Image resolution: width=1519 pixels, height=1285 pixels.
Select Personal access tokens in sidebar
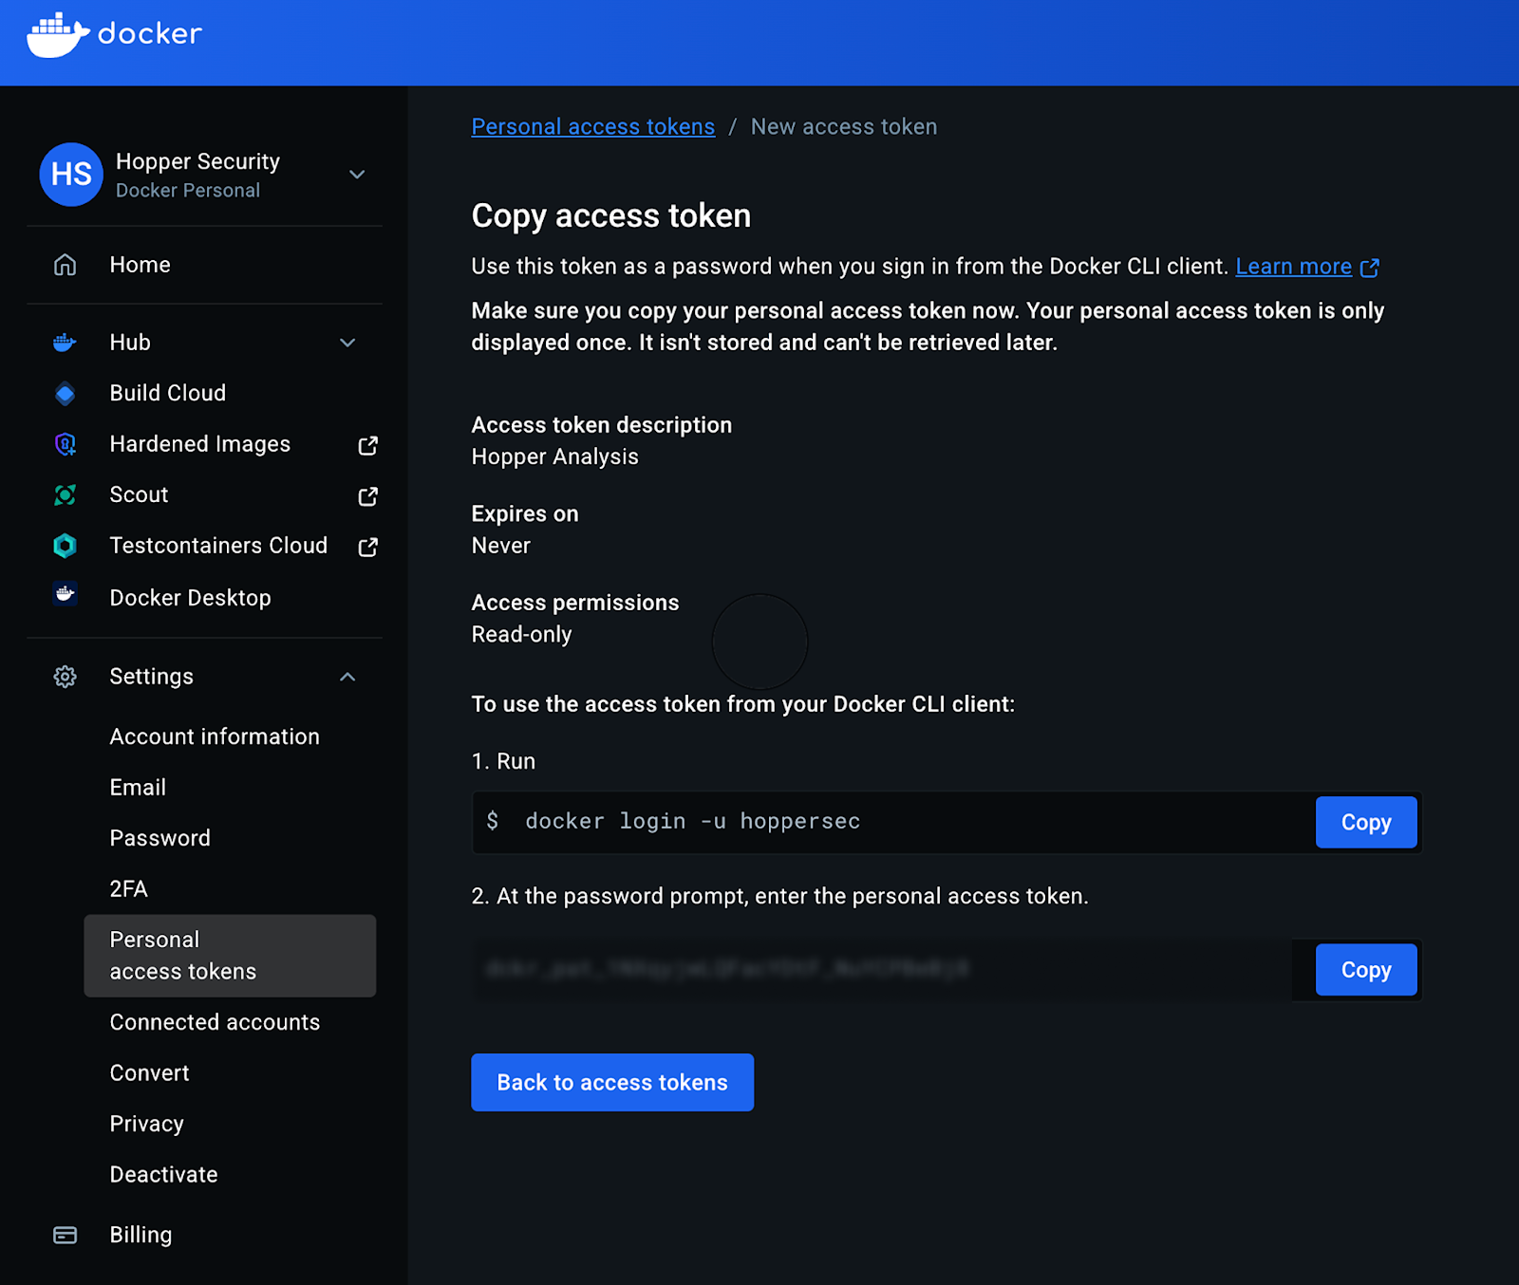click(230, 956)
